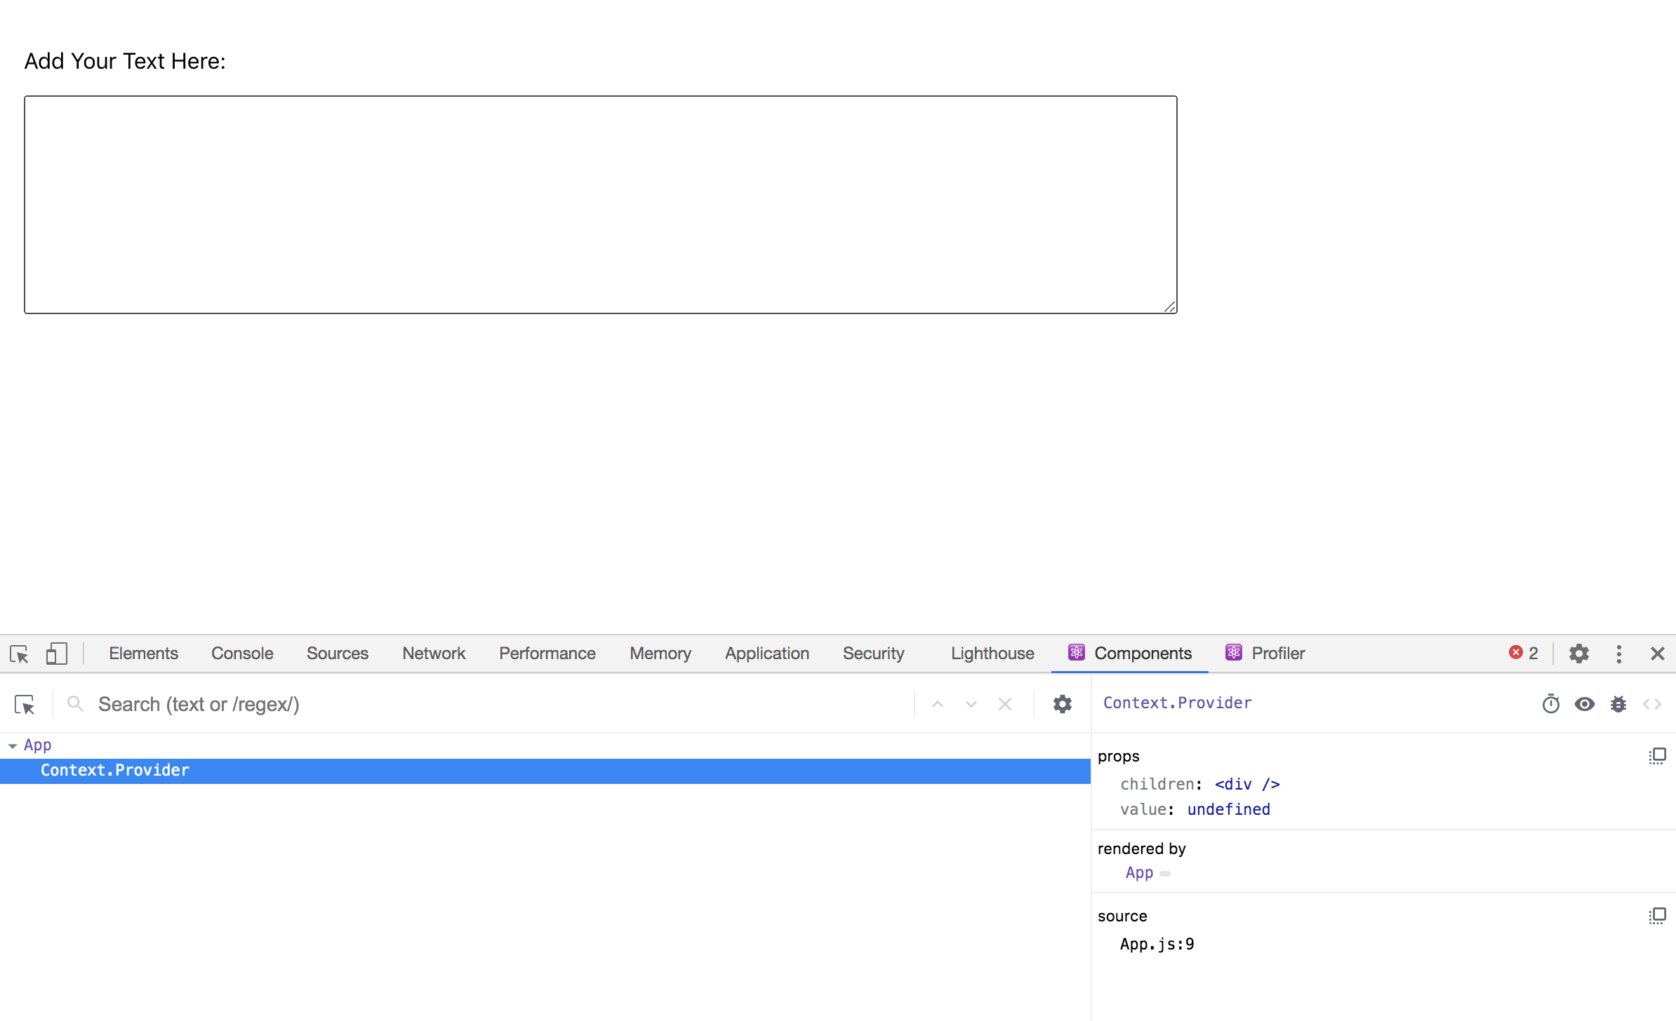Toggle highlighting the selected component
The width and height of the screenshot is (1676, 1021).
[1584, 703]
